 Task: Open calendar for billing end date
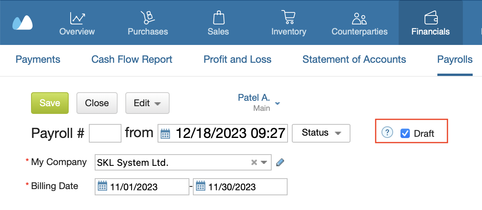pos(201,186)
